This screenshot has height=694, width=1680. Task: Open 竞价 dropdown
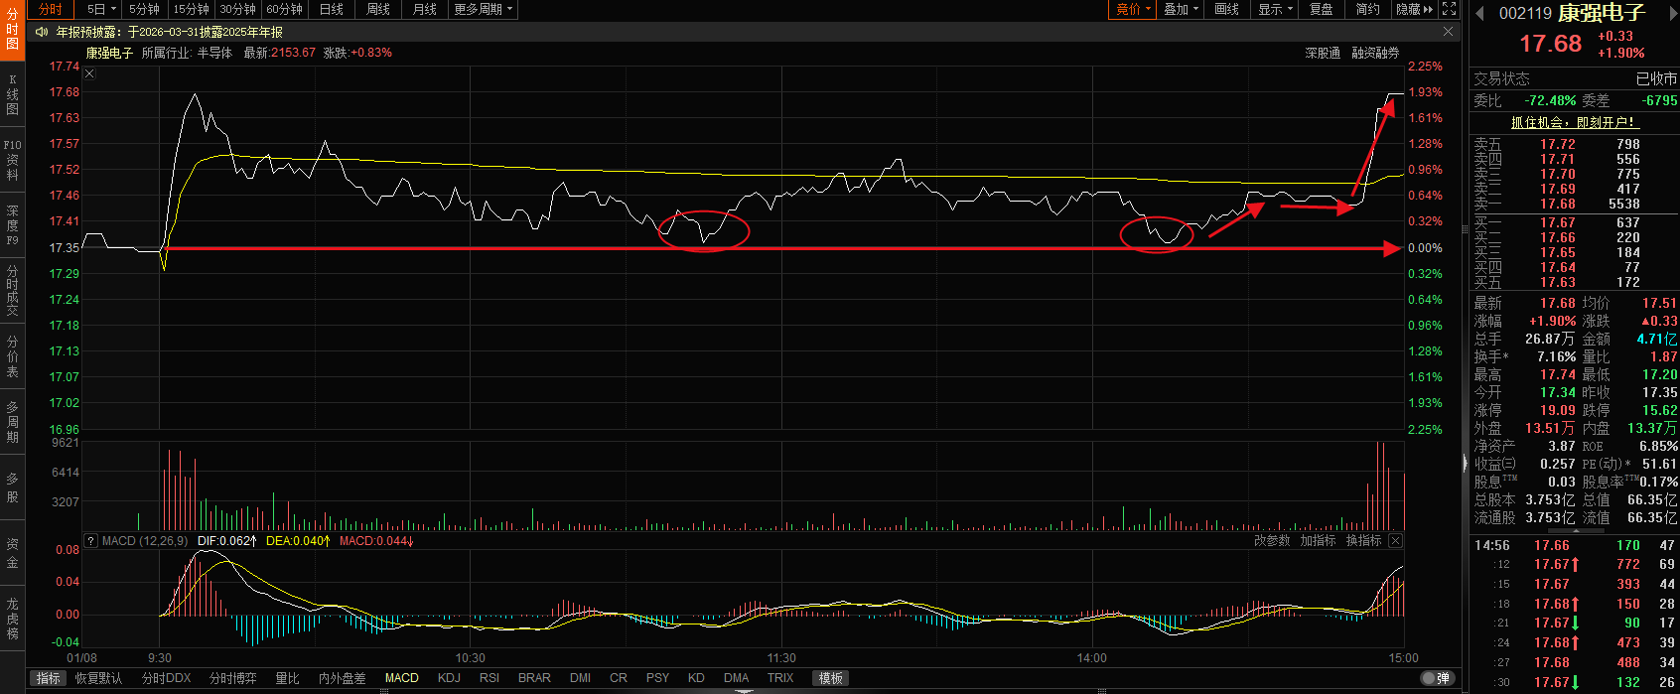point(1133,9)
